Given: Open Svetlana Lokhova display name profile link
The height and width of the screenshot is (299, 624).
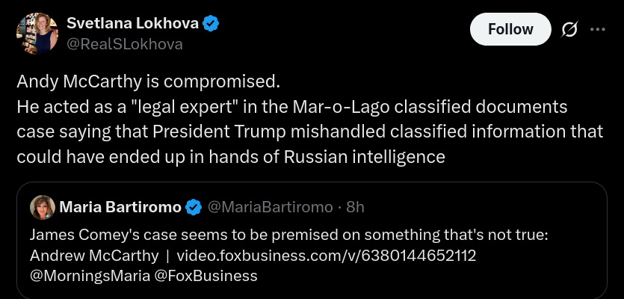Looking at the screenshot, I should pos(133,23).
